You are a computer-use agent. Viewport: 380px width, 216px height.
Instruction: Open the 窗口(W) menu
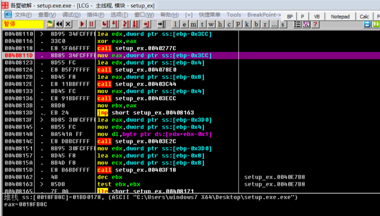[x=144, y=15]
